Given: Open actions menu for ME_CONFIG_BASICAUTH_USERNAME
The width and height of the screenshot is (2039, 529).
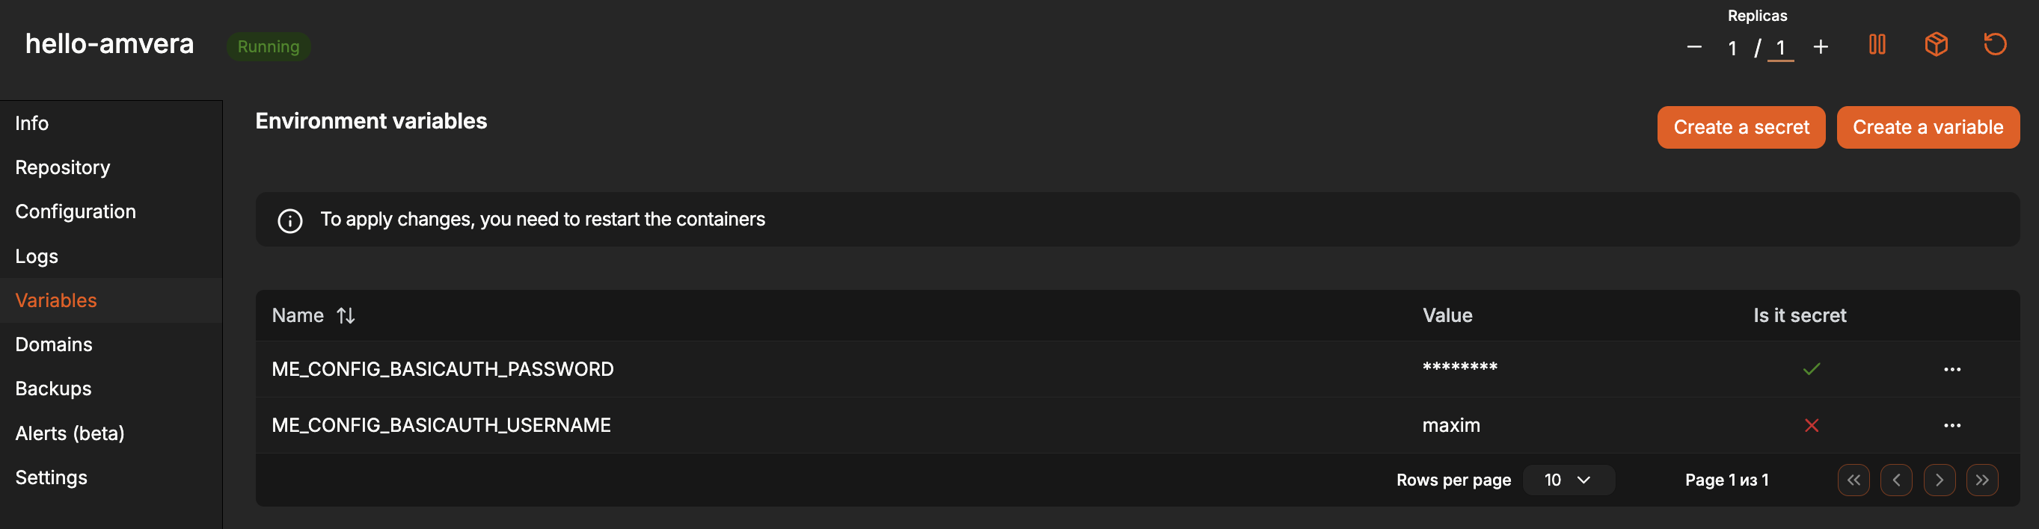Looking at the screenshot, I should tap(1952, 425).
